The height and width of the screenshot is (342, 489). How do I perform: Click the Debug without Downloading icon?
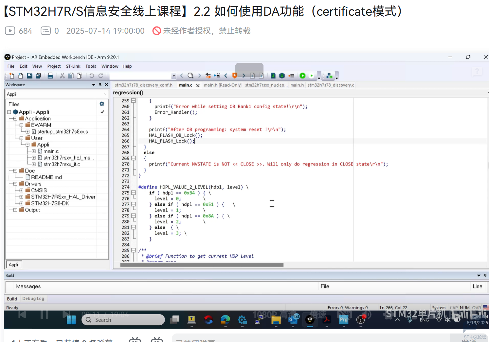pyautogui.click(x=311, y=76)
